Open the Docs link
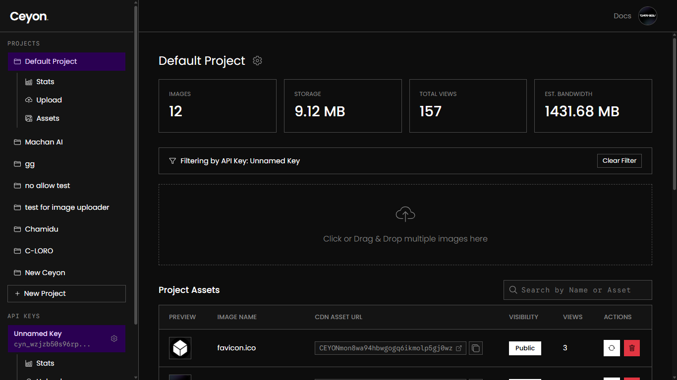The width and height of the screenshot is (677, 380). coord(622,16)
